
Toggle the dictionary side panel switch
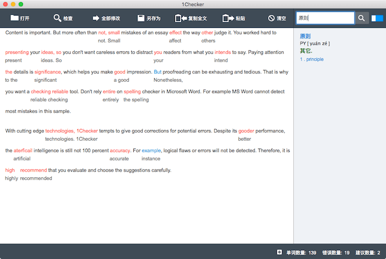[x=377, y=18]
